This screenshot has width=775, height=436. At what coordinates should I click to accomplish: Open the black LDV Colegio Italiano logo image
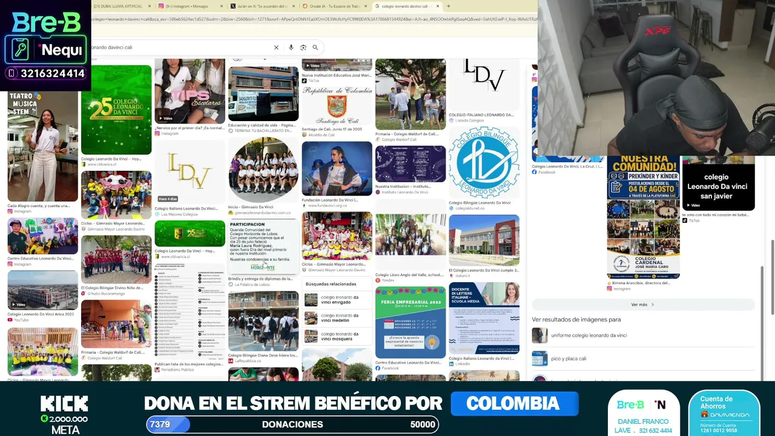(484, 85)
